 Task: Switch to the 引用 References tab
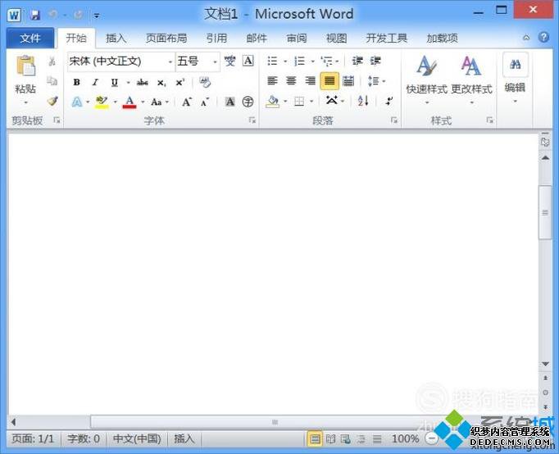[216, 38]
